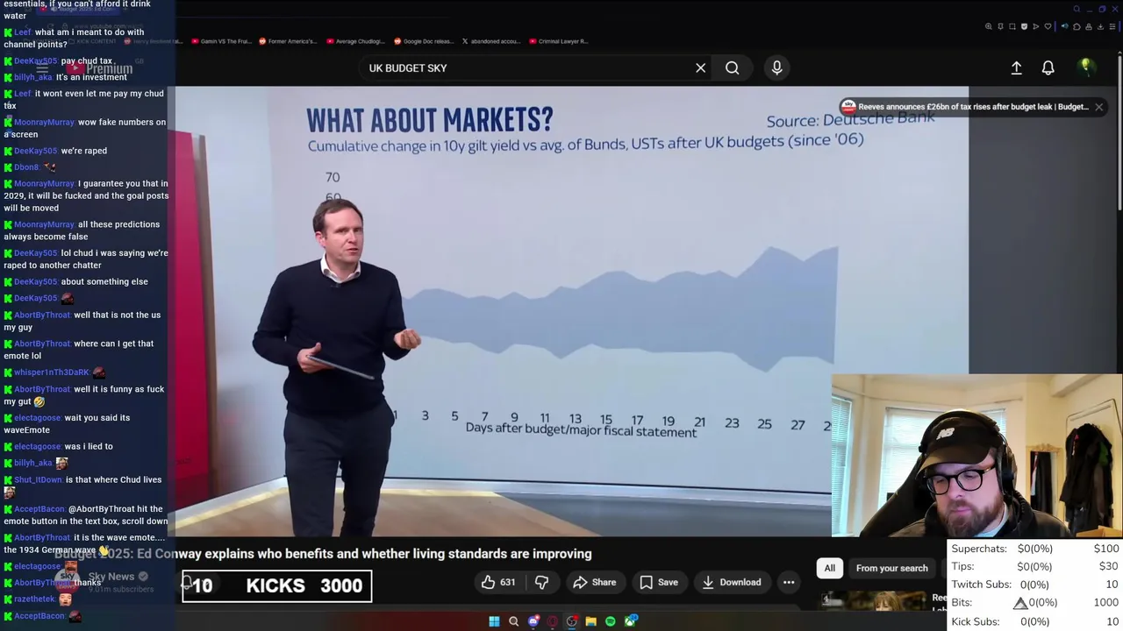
Task: Click Dbon8's chat username
Action: 26,167
